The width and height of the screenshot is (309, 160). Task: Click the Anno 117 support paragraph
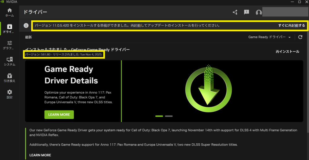pyautogui.click(x=133, y=145)
